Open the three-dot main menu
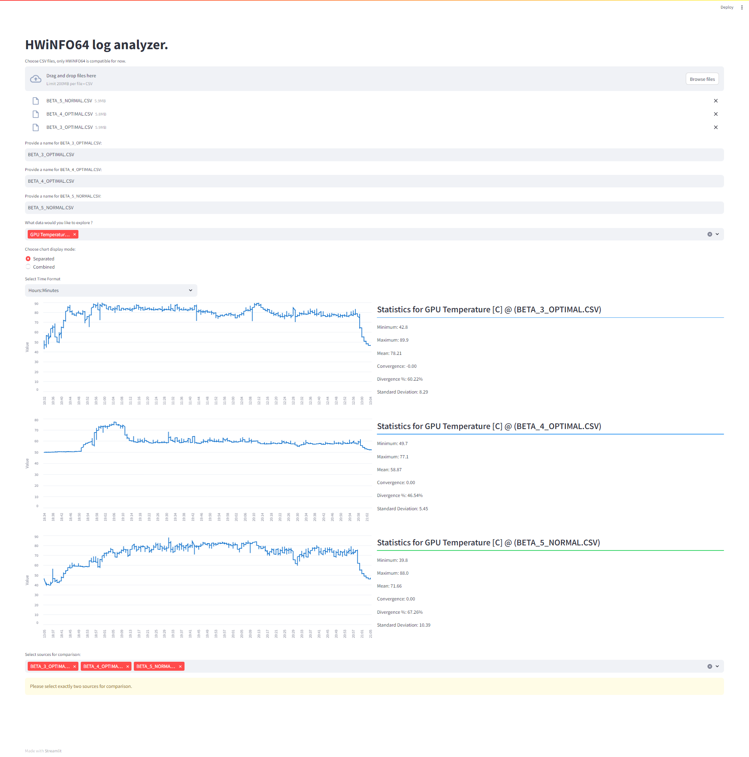This screenshot has width=749, height=757. (742, 7)
